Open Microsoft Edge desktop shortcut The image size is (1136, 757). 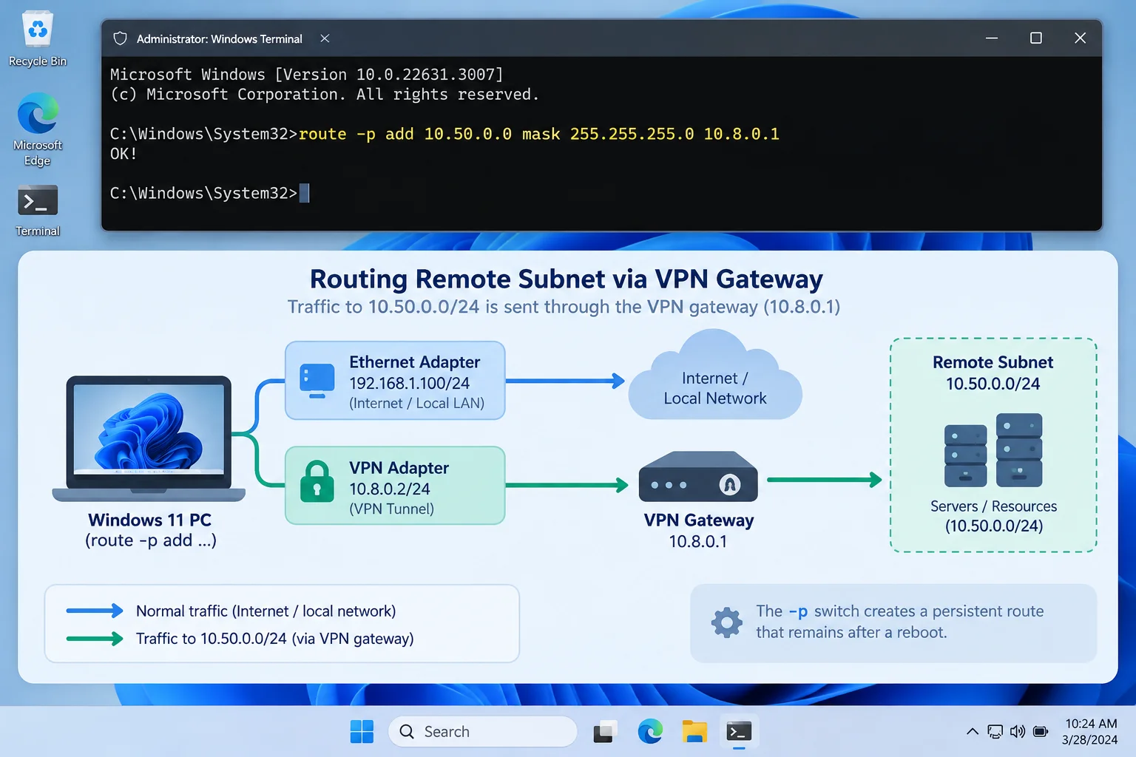pos(37,129)
